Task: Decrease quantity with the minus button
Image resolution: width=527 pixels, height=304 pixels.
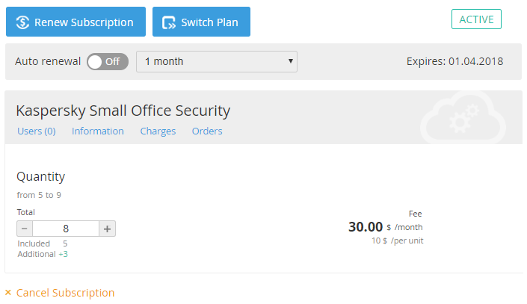Action: [25, 229]
